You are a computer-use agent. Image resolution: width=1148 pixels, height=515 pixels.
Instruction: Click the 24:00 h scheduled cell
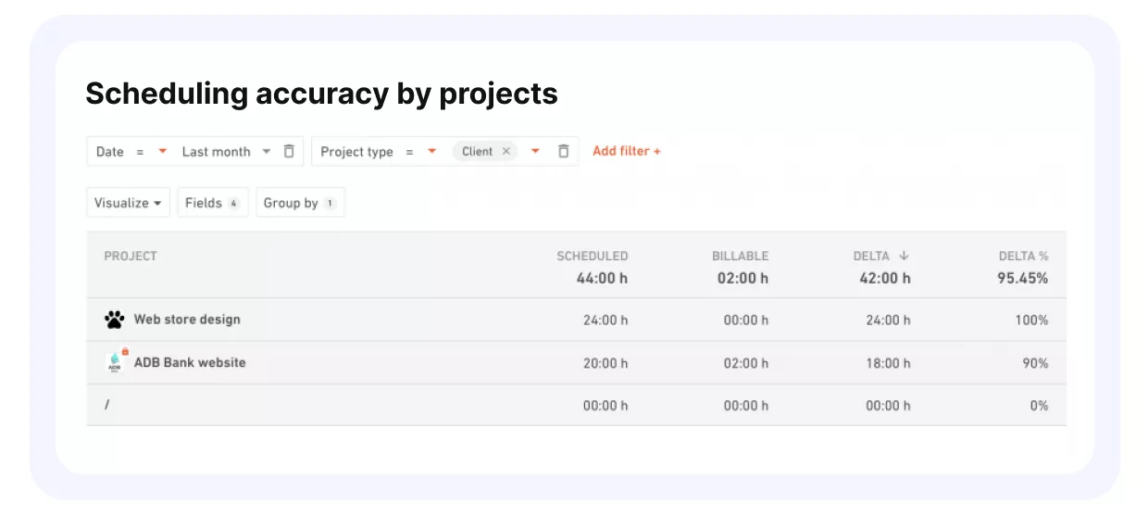(605, 320)
